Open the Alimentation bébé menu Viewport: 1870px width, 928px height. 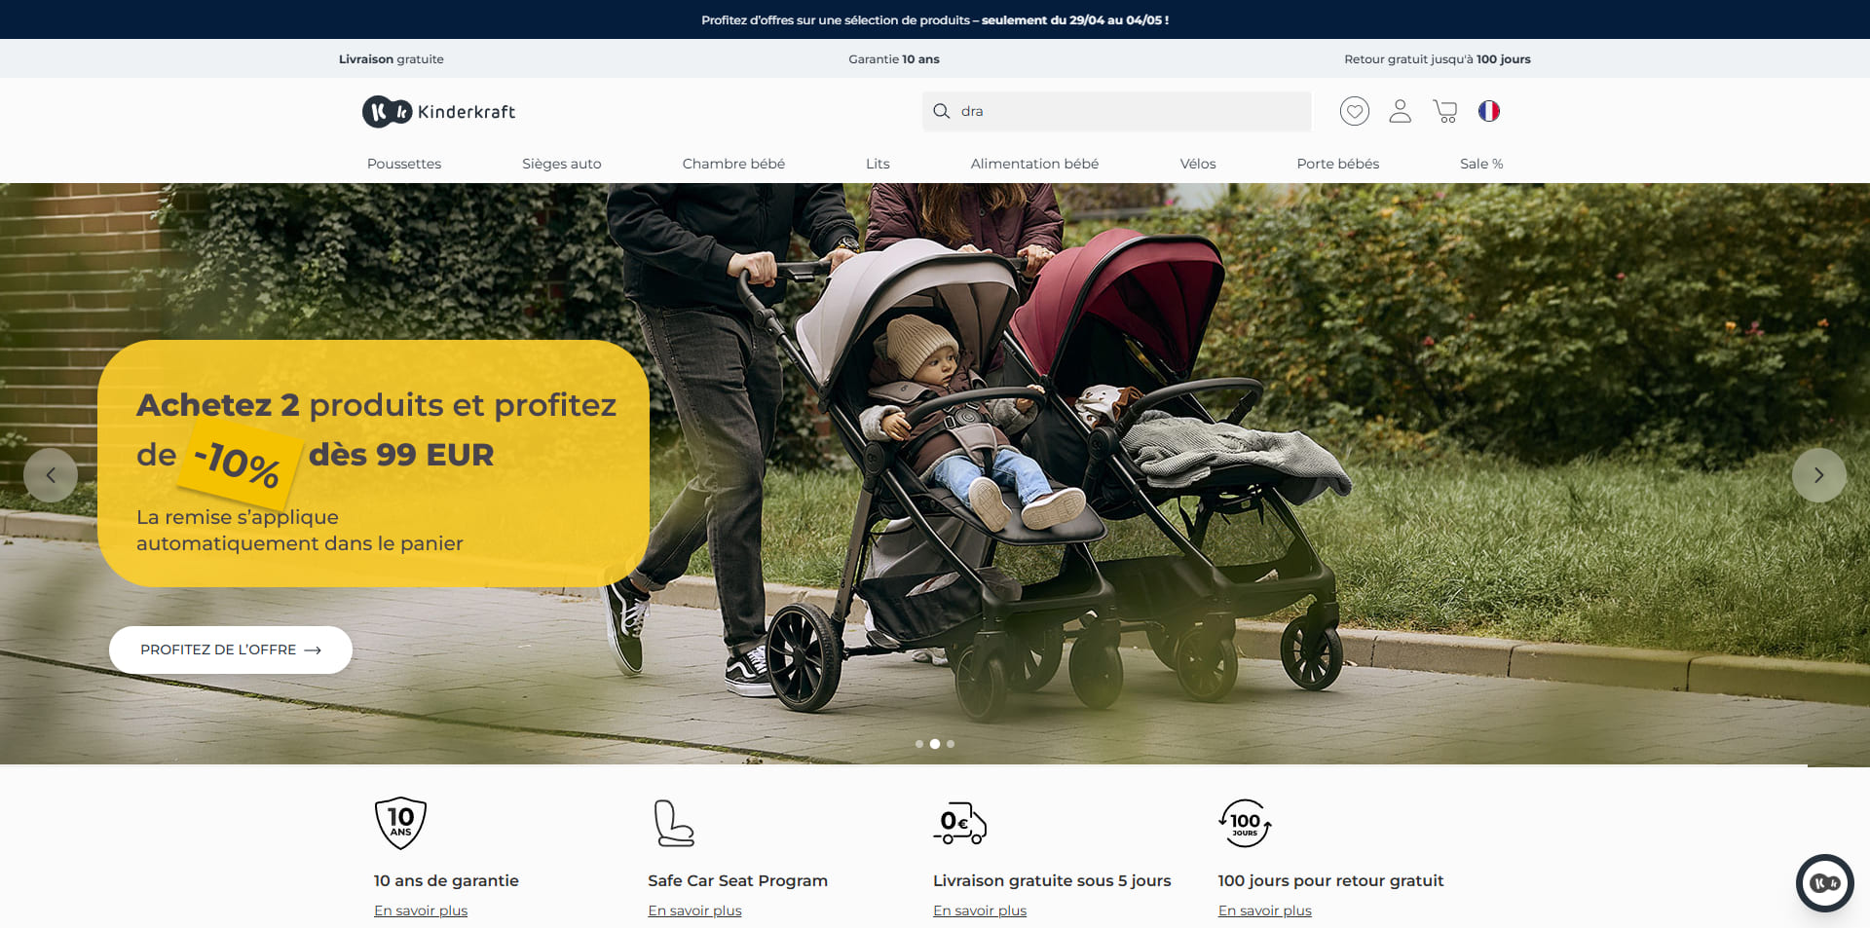coord(1034,164)
